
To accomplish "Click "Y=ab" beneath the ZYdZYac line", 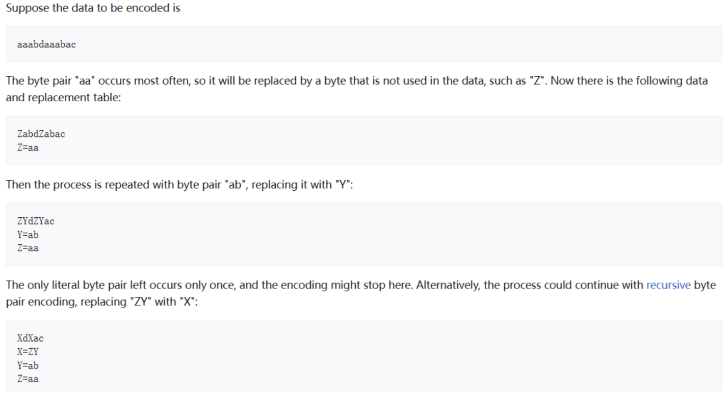I will (x=28, y=235).
